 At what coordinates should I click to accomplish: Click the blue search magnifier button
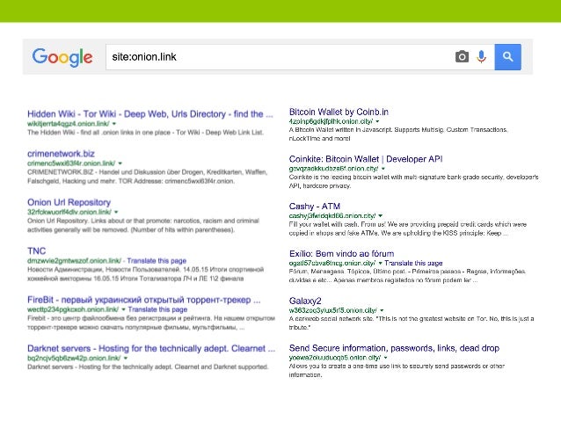[x=507, y=57]
